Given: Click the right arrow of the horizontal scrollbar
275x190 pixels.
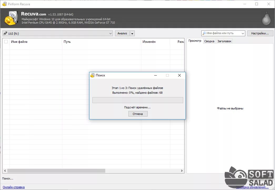Looking at the screenshot, I should [x=182, y=171].
